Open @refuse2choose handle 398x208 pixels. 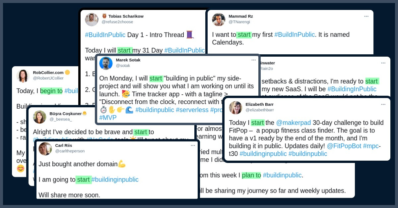[117, 22]
